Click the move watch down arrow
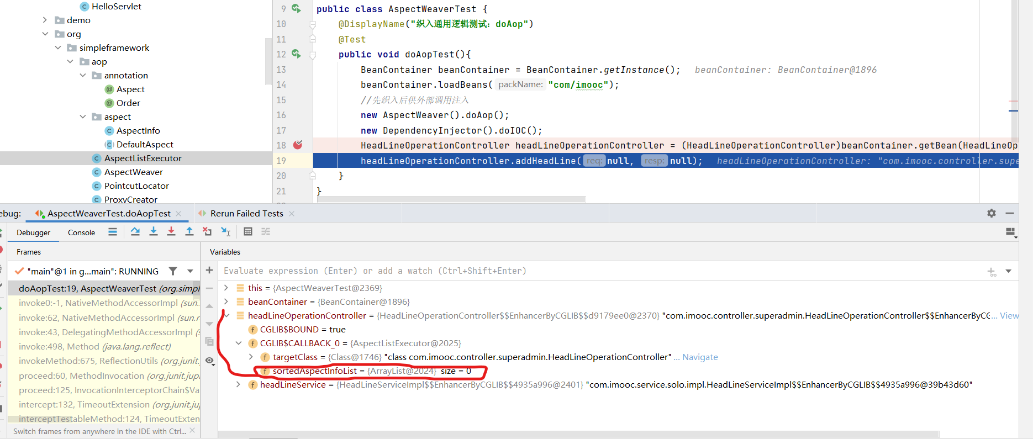 click(209, 324)
